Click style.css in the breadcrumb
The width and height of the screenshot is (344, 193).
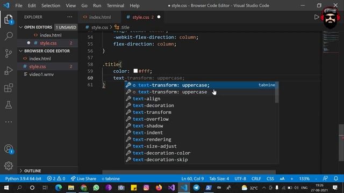pos(99,27)
